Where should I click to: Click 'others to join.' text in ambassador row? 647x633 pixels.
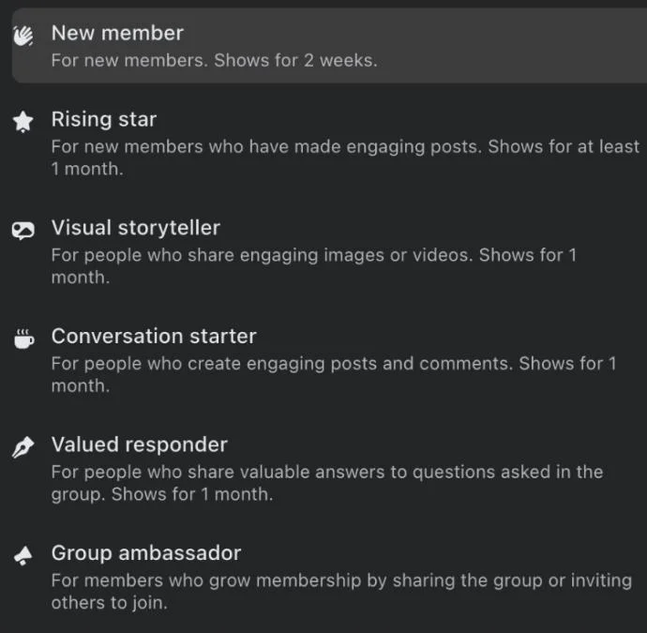pyautogui.click(x=110, y=603)
